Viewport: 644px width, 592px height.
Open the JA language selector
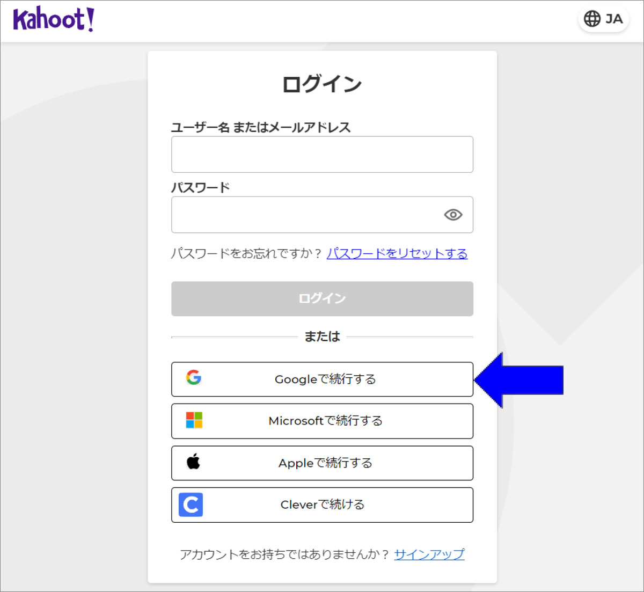click(603, 19)
